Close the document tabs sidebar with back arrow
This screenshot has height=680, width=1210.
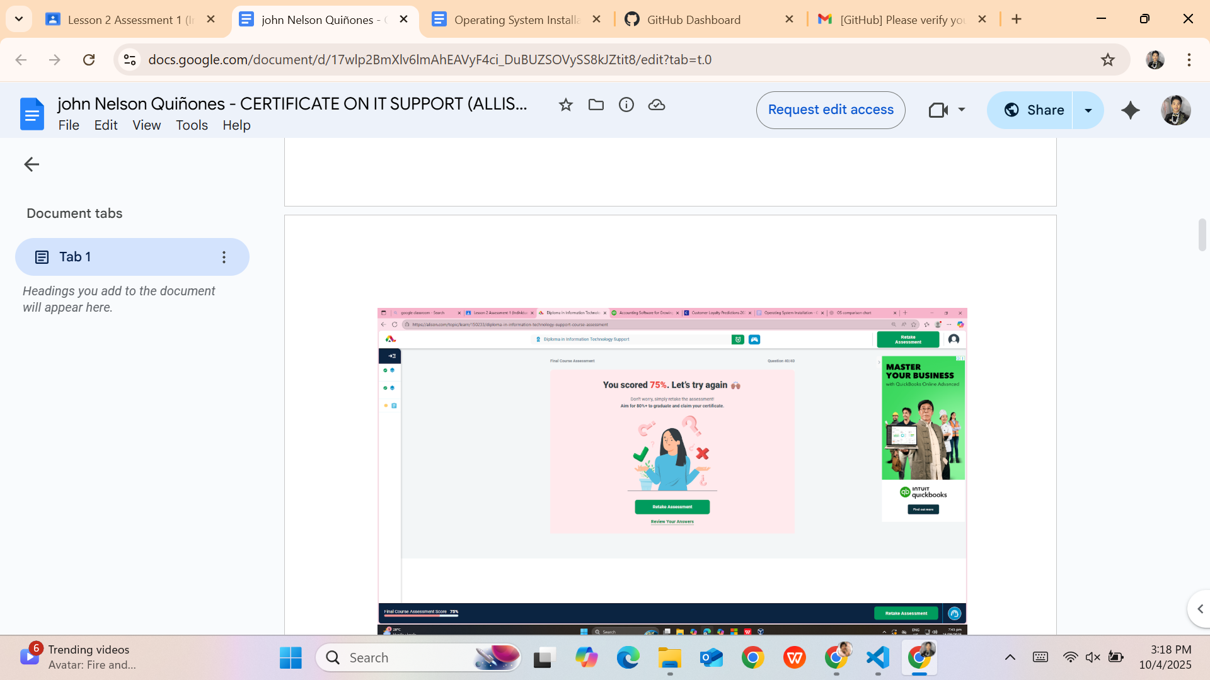(x=32, y=164)
